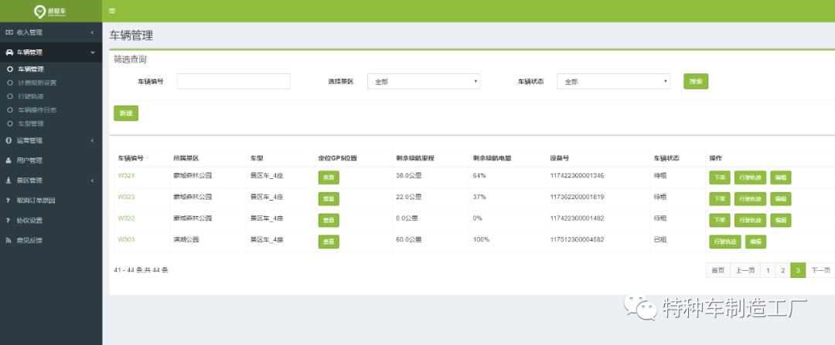Open 用户管理 in sidebar
The width and height of the screenshot is (835, 345).
[x=29, y=161]
